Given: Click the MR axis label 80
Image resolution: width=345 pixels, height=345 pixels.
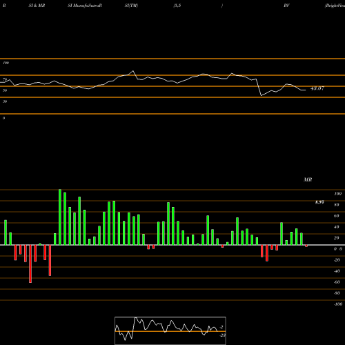Looking at the screenshot, I should [x=337, y=205].
